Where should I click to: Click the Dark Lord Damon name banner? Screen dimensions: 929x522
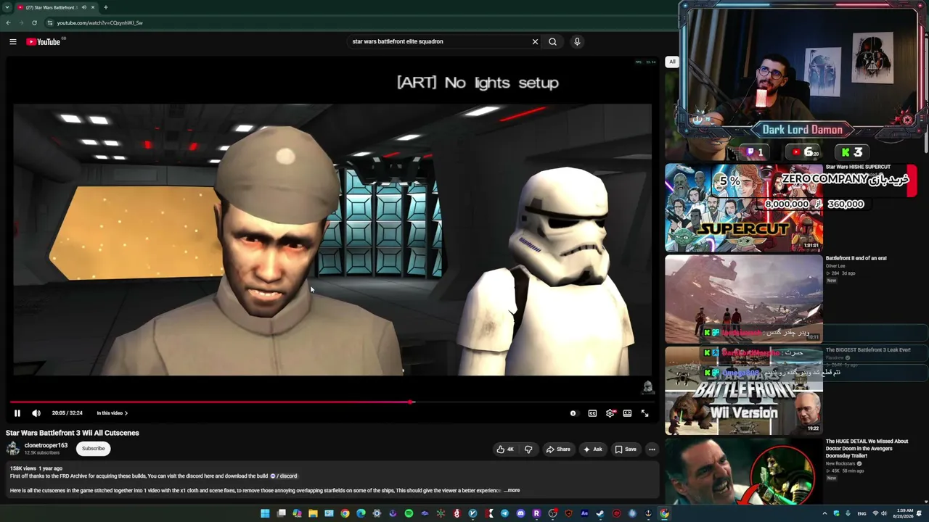click(x=802, y=130)
